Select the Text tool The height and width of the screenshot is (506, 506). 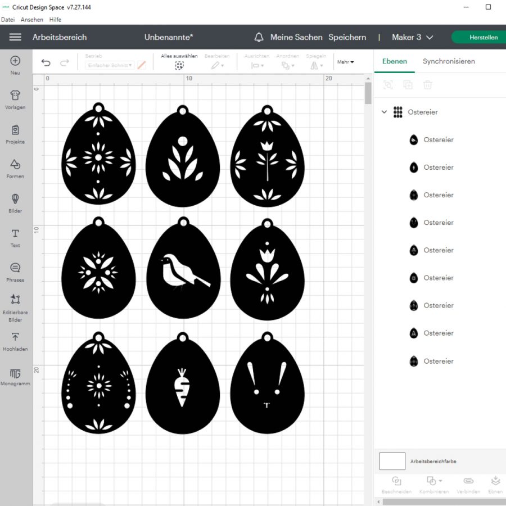pos(15,234)
